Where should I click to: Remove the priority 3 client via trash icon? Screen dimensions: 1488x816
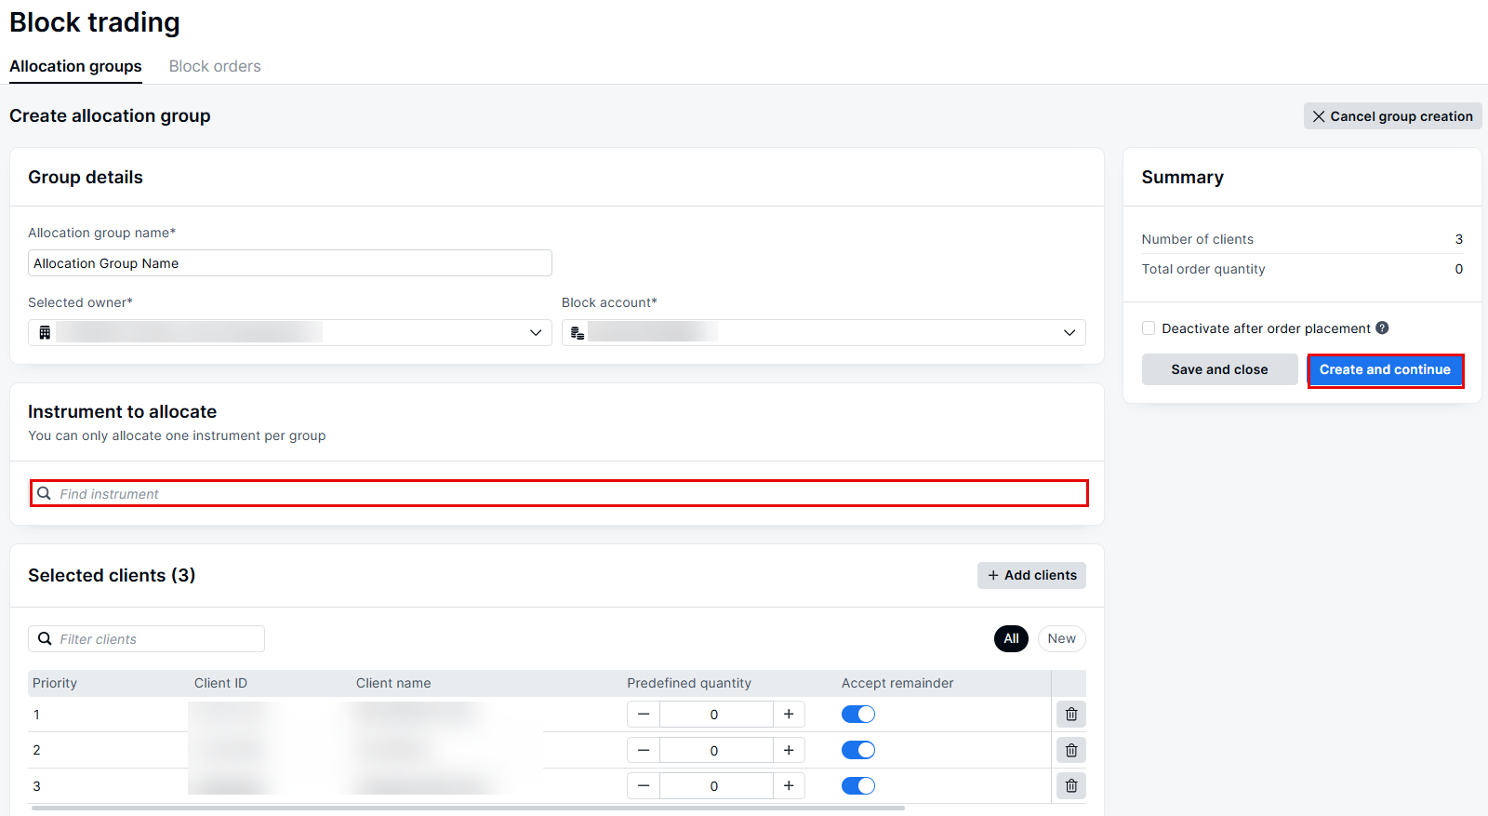(1070, 786)
